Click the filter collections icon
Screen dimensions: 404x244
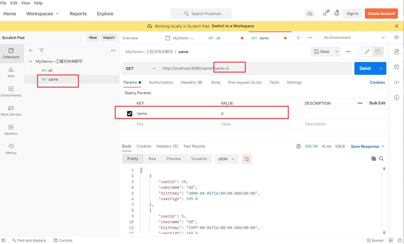[x=42, y=51]
